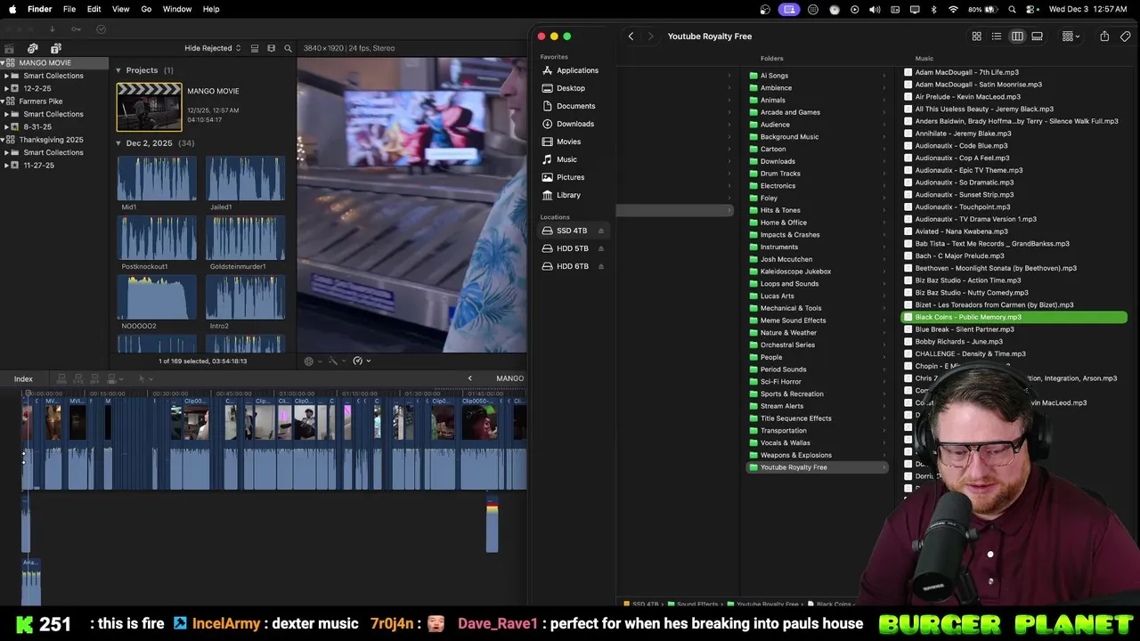The width and height of the screenshot is (1140, 641).
Task: Collapse the Dec 2, 2025 section
Action: pos(118,143)
